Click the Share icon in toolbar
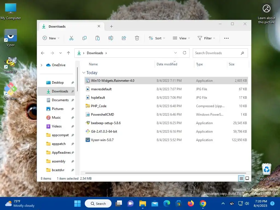This screenshot has width=280, height=210. 124,38
